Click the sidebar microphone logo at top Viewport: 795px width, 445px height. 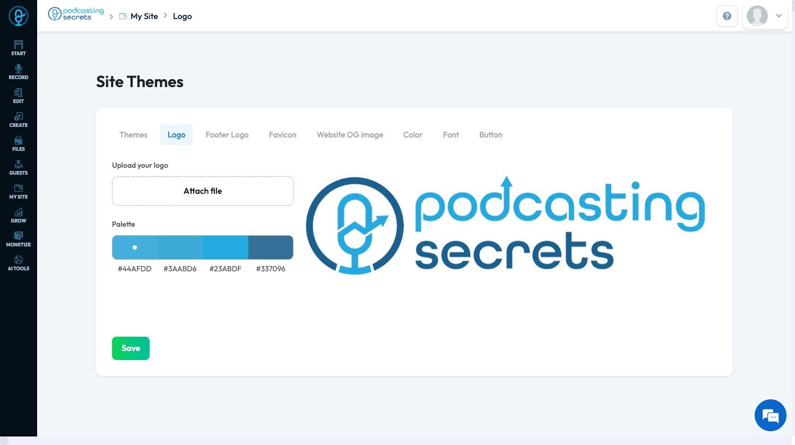click(x=19, y=16)
